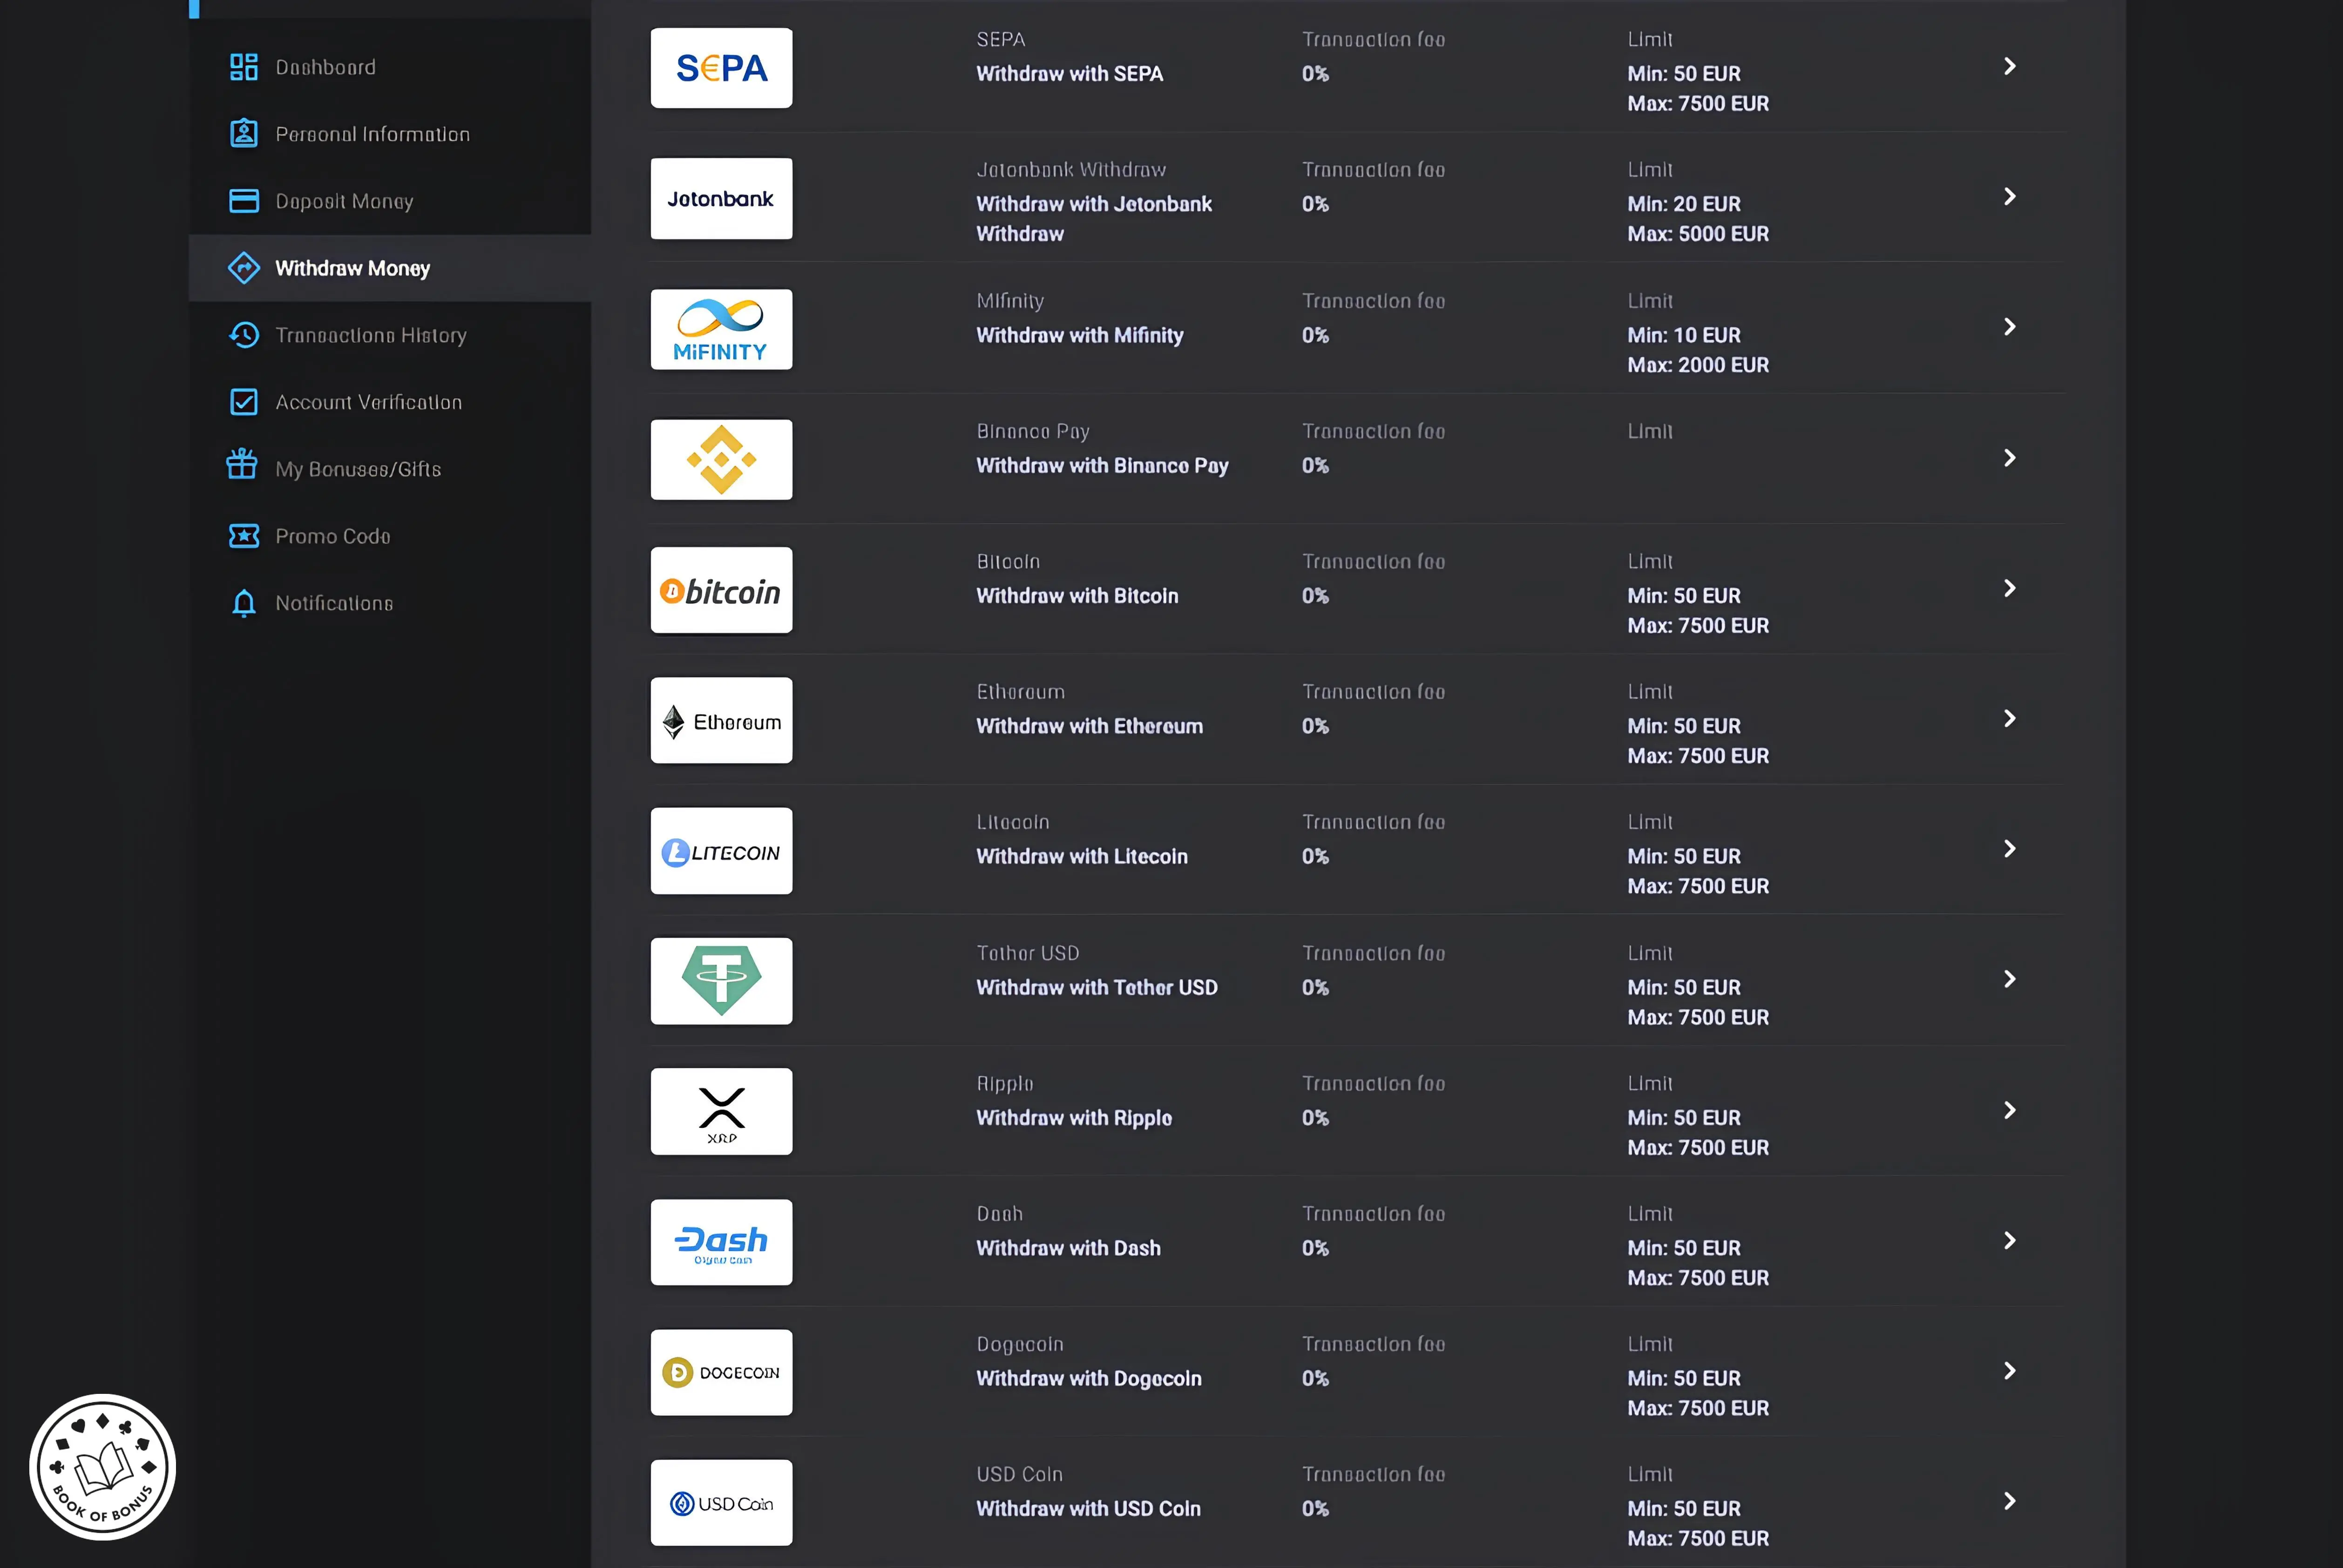Screen dimensions: 2343x1568
Task: Select the Tether USD logo tile
Action: point(721,981)
